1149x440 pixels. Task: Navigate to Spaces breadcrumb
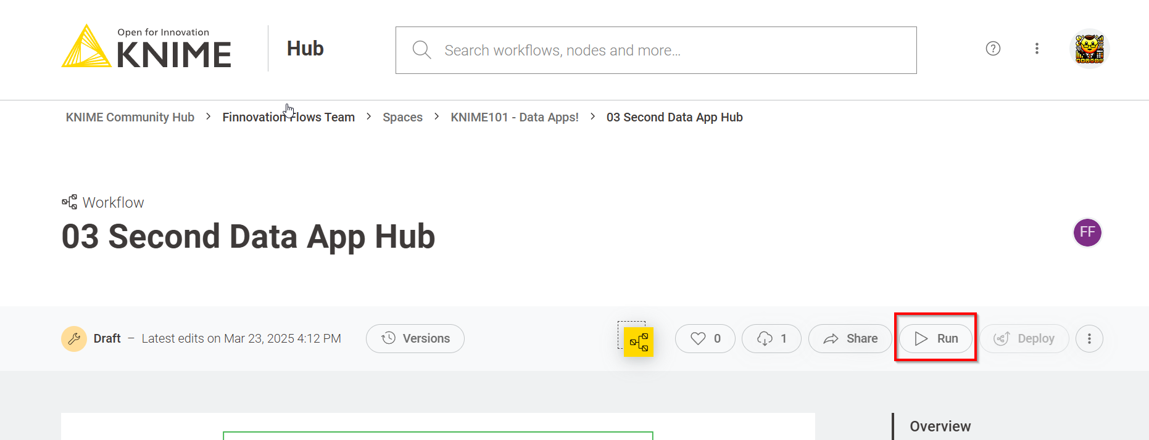tap(402, 117)
